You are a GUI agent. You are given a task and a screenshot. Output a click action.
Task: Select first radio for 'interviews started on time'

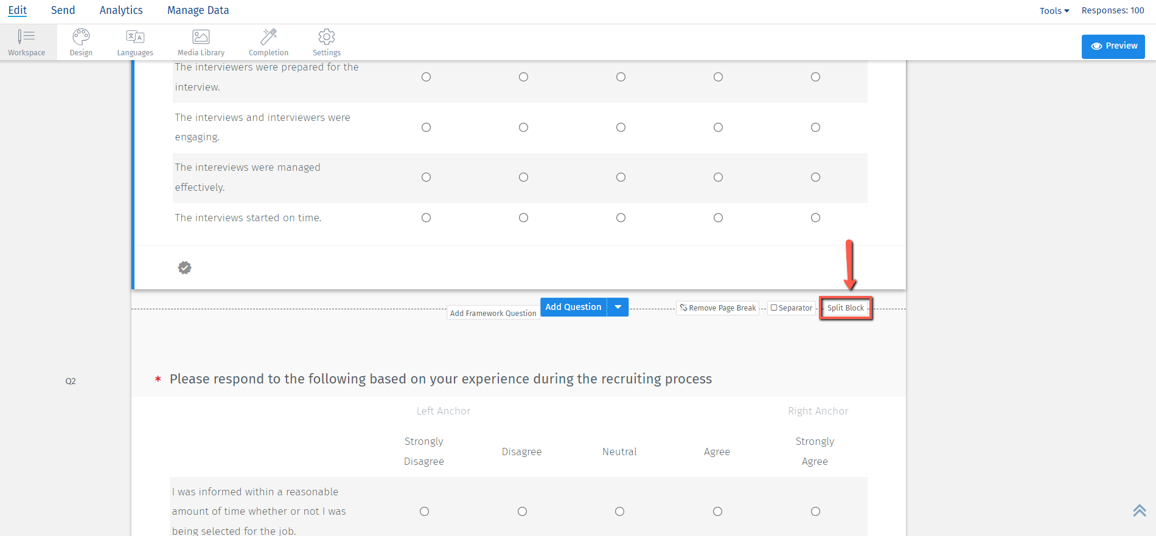[426, 218]
